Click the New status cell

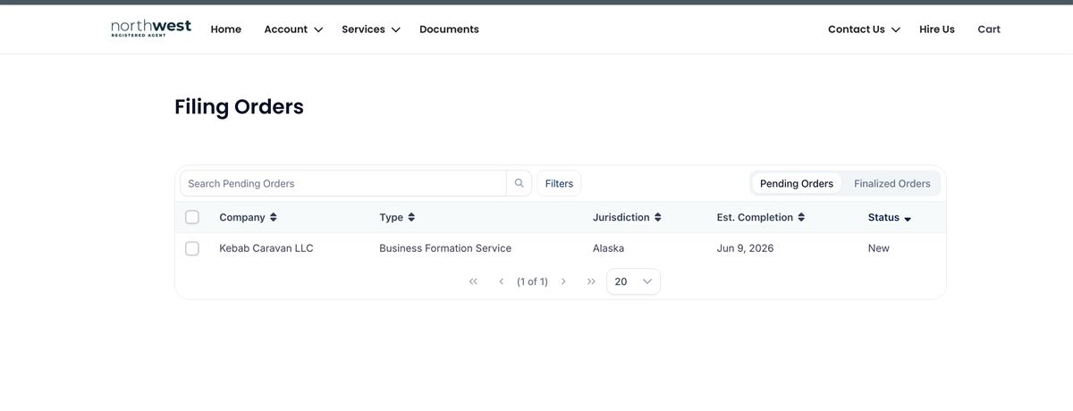pyautogui.click(x=879, y=248)
